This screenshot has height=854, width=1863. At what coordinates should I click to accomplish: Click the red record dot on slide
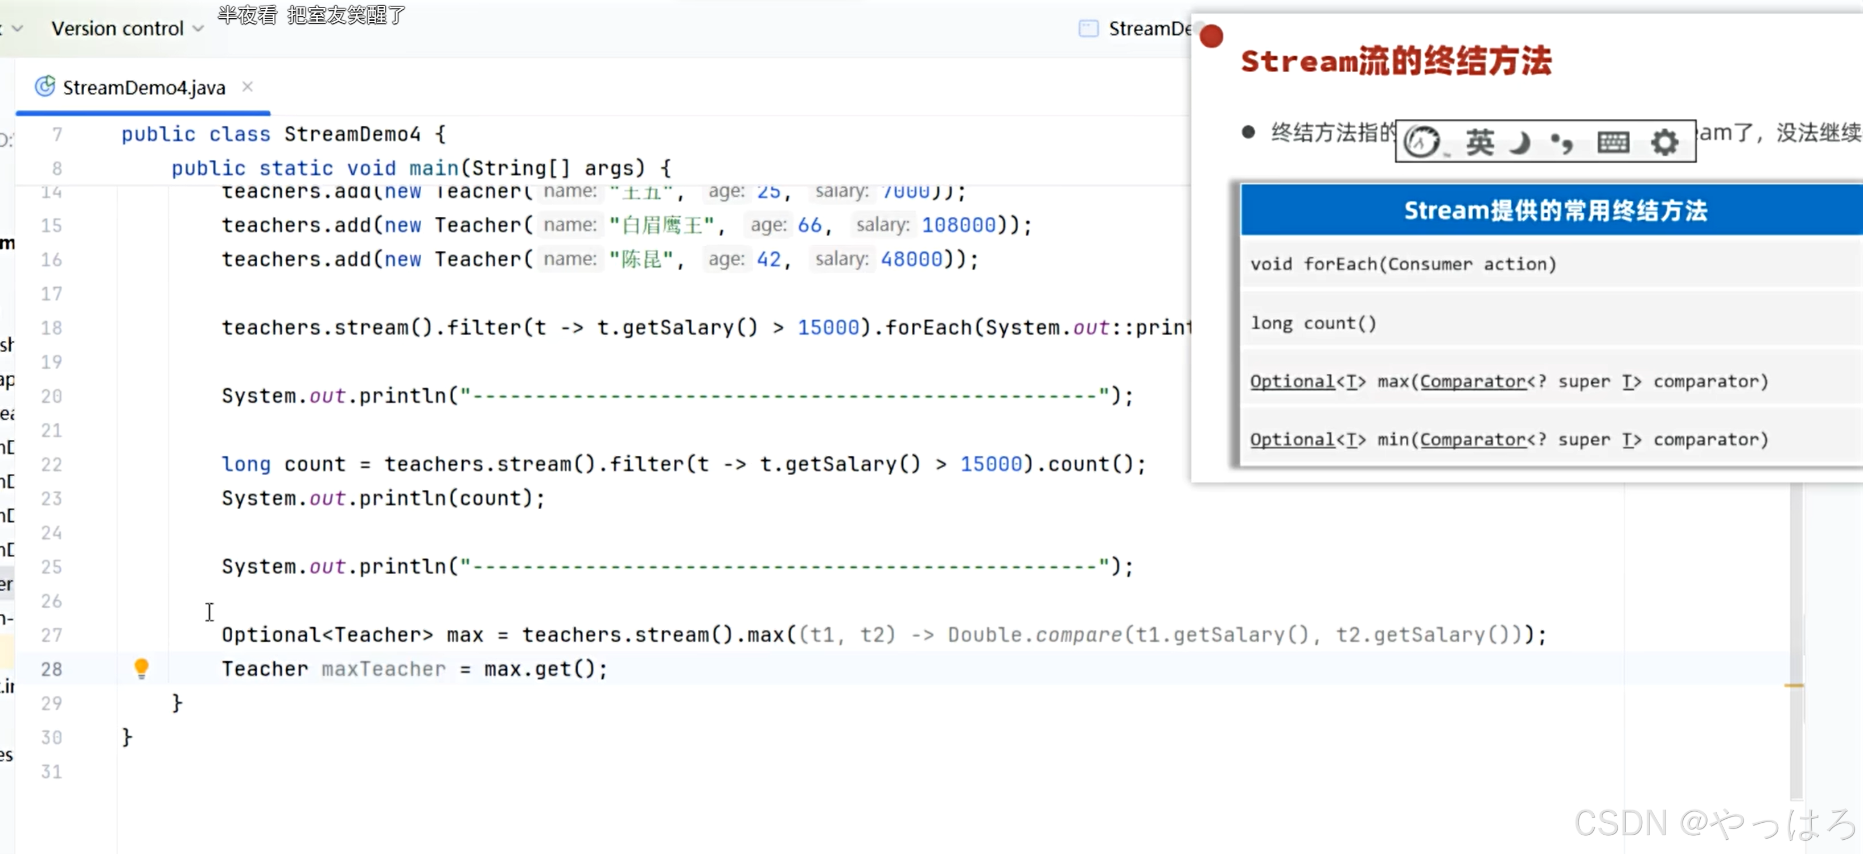click(x=1211, y=35)
